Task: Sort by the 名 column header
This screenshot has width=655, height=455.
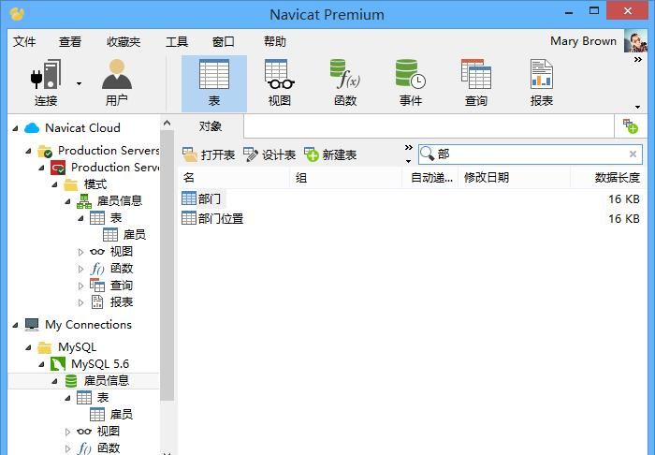Action: [x=234, y=178]
